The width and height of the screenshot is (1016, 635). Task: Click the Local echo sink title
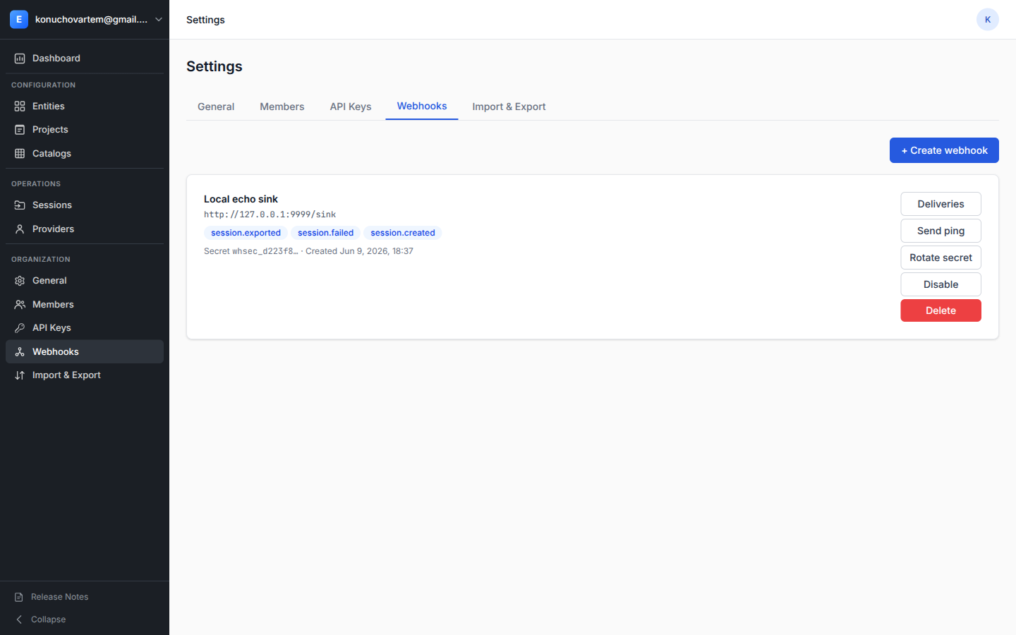pyautogui.click(x=241, y=199)
